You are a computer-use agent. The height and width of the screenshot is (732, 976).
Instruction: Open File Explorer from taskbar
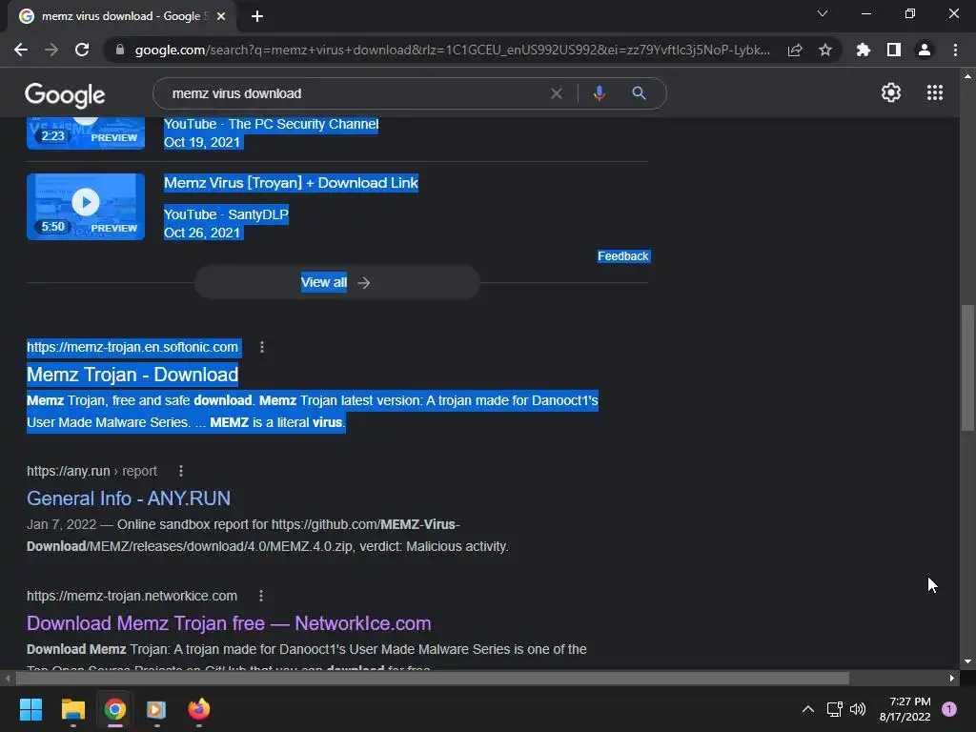pos(72,709)
